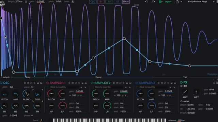The image size is (218, 122).
Task: Click the H1 harmonic knob
Action: tap(5, 106)
